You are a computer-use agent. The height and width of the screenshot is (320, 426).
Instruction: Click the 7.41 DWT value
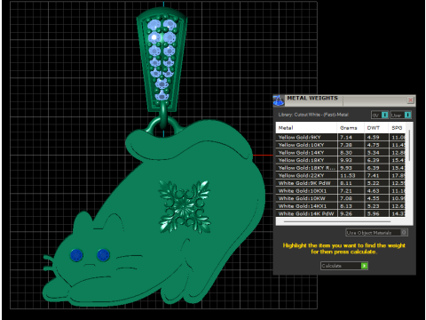click(x=373, y=175)
